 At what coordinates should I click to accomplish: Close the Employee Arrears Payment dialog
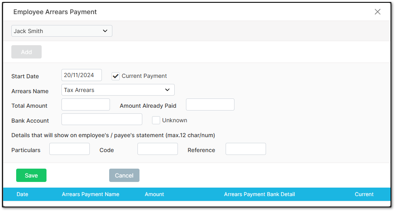[377, 12]
